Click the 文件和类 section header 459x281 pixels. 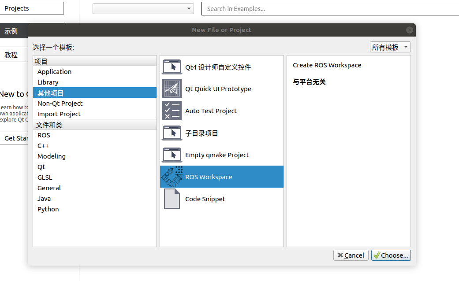click(95, 125)
